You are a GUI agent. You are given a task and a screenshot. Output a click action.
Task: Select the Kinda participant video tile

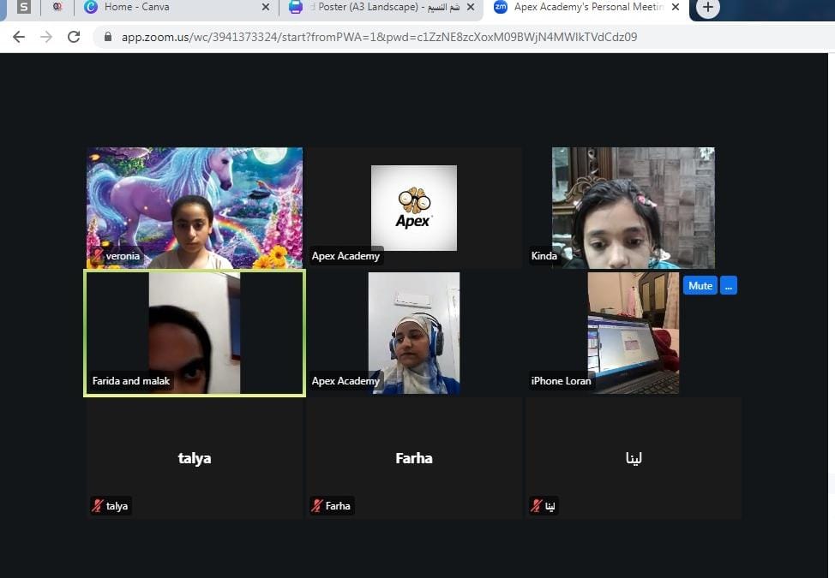[633, 207]
